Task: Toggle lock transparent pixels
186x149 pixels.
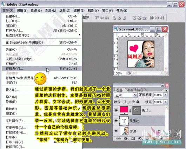Action: pos(124,102)
